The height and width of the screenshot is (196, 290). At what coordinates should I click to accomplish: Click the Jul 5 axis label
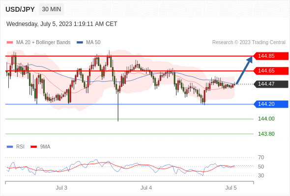231,188
